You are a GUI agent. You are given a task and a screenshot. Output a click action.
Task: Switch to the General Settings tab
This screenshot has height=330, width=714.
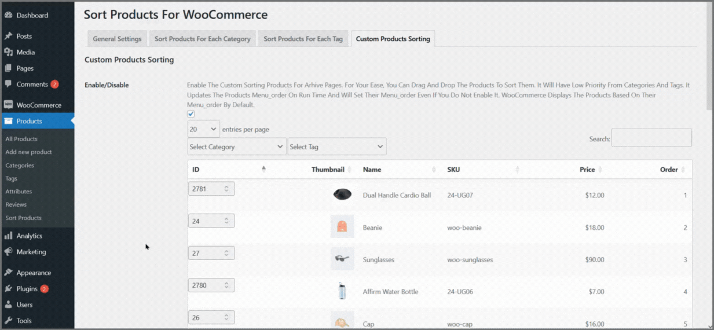117,39
